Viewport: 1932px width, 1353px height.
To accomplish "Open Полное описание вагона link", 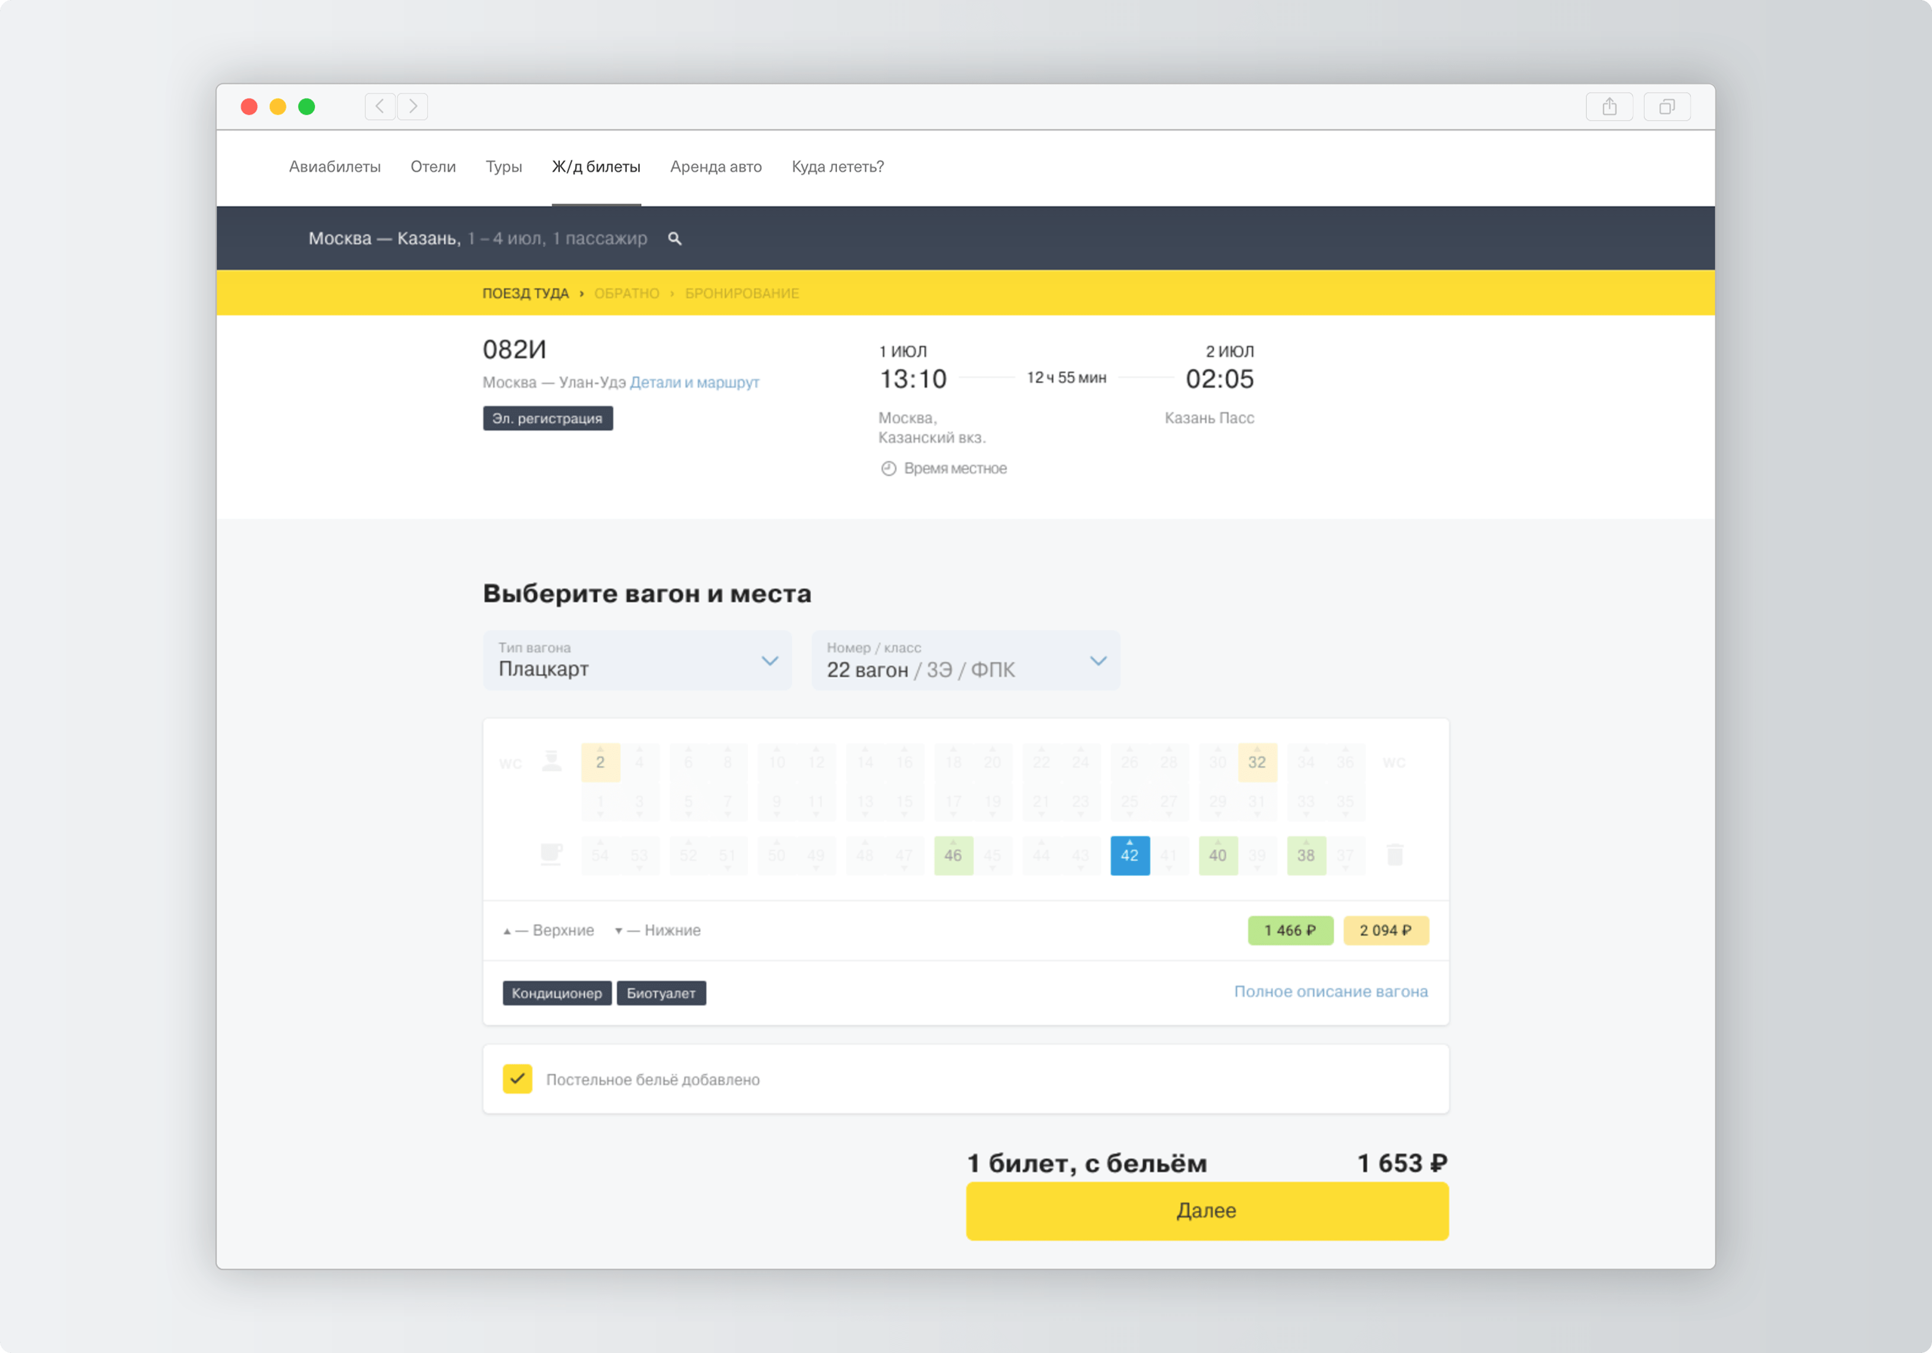I will (x=1331, y=991).
